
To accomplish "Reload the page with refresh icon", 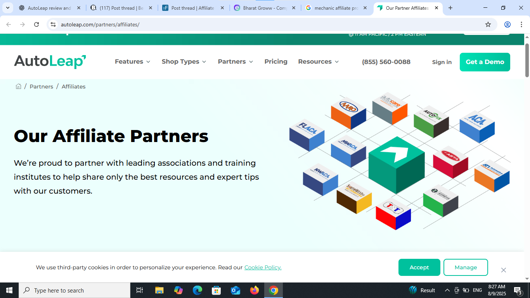I will click(36, 24).
